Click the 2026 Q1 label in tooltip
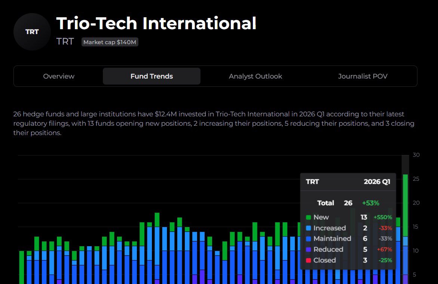438x284 pixels. (377, 182)
